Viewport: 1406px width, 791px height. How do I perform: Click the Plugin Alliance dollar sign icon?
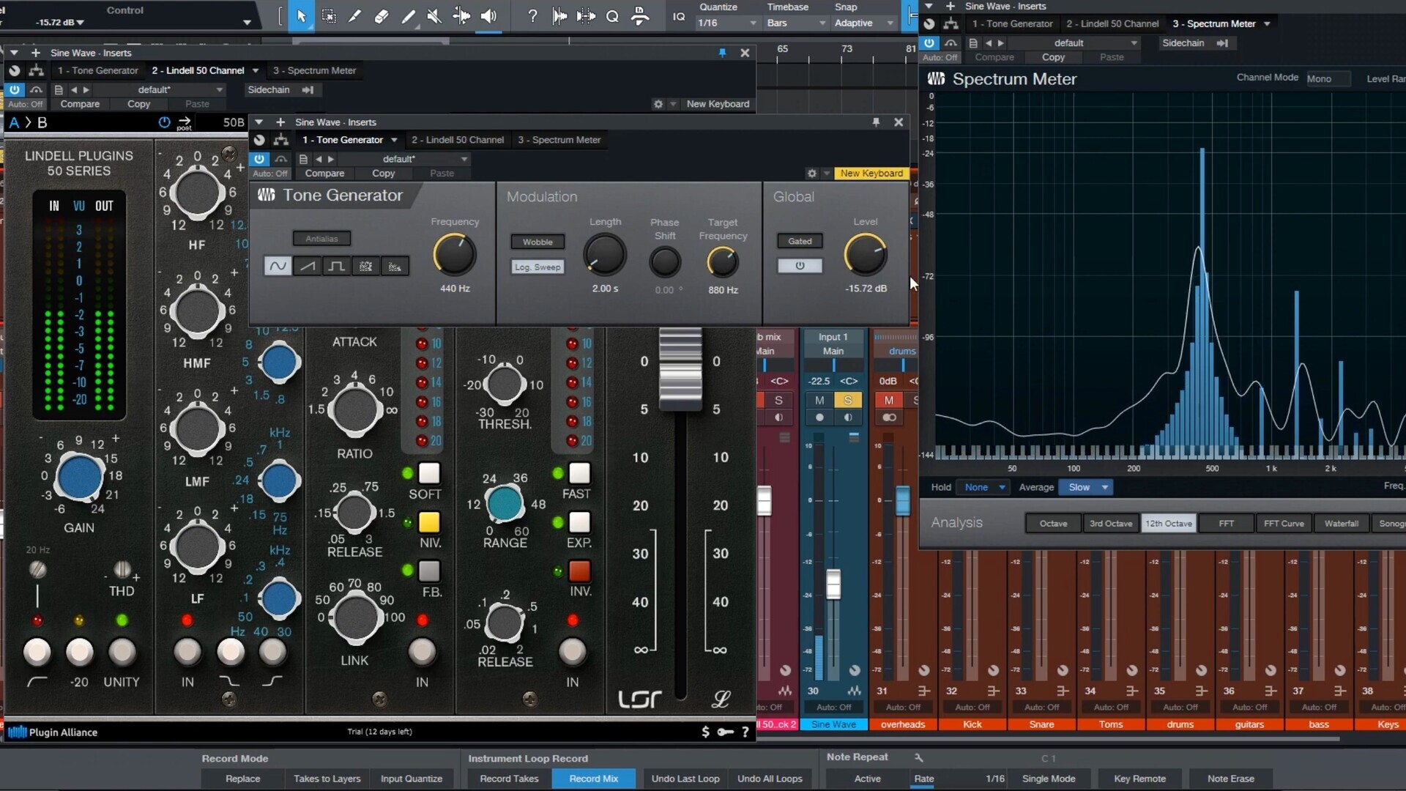(705, 732)
